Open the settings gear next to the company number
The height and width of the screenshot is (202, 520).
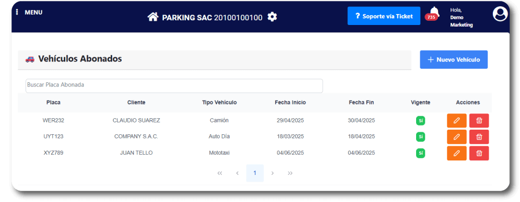pos(273,17)
